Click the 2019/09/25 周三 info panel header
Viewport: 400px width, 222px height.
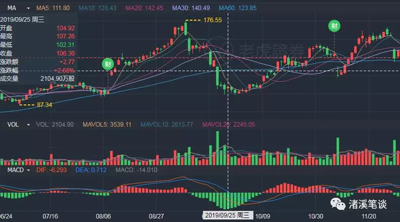22,19
